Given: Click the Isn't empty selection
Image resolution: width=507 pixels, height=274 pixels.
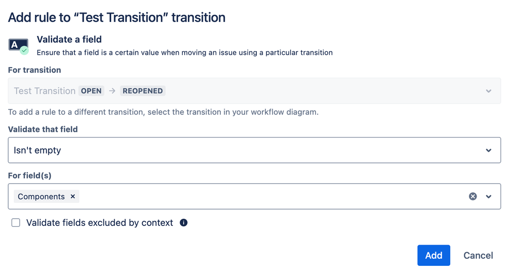Looking at the screenshot, I should [x=37, y=150].
